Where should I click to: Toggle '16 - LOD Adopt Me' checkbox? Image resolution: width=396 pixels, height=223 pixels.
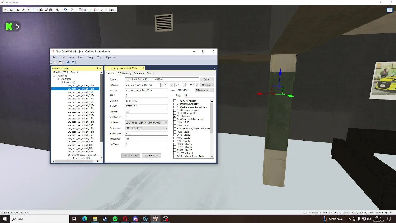pos(174,113)
